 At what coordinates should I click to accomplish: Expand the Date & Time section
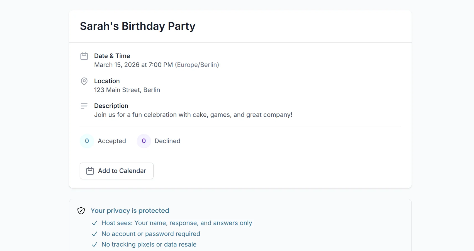point(112,56)
